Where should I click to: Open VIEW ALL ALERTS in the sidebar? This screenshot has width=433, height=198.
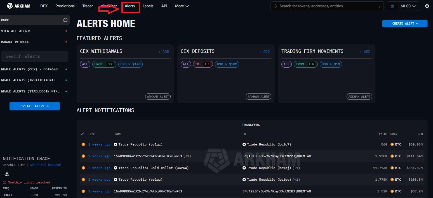pos(34,31)
